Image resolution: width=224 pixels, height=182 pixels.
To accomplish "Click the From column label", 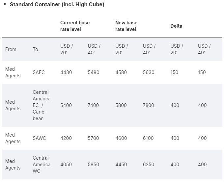I will click(x=11, y=49).
